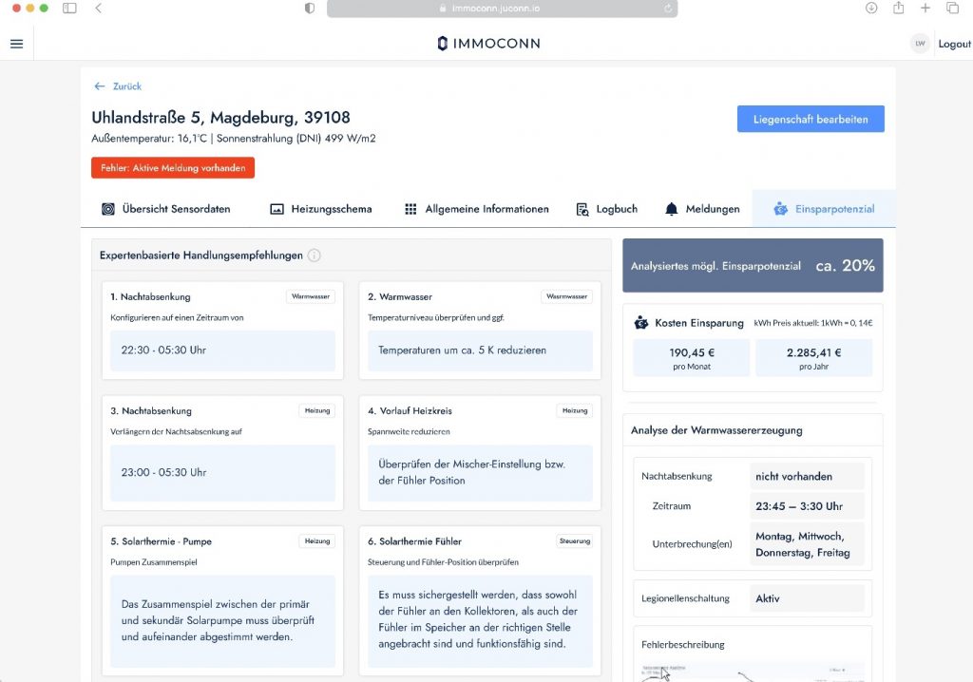This screenshot has width=973, height=682.
Task: Go to the Meldungen tab
Action: click(702, 209)
